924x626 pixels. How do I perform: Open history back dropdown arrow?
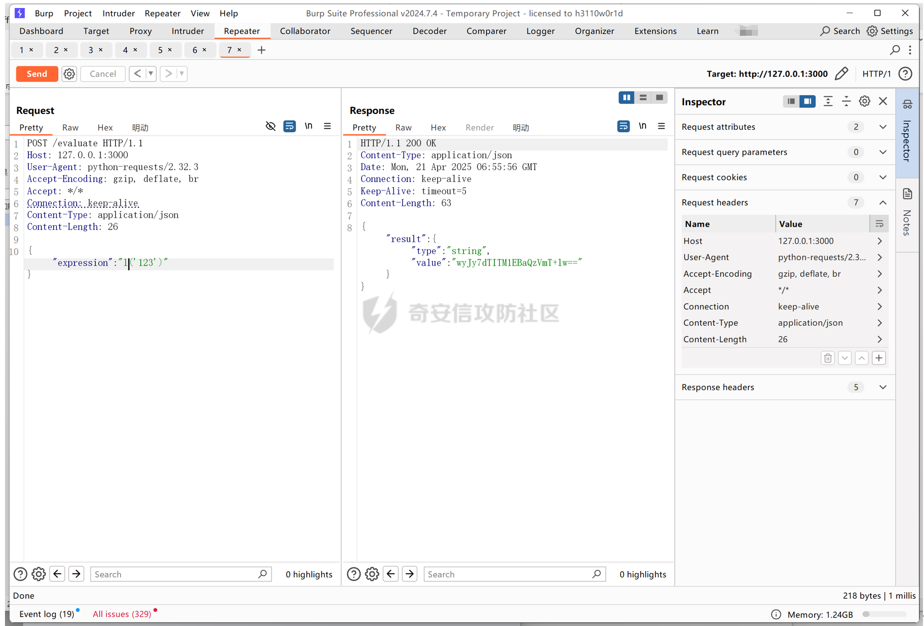click(151, 74)
